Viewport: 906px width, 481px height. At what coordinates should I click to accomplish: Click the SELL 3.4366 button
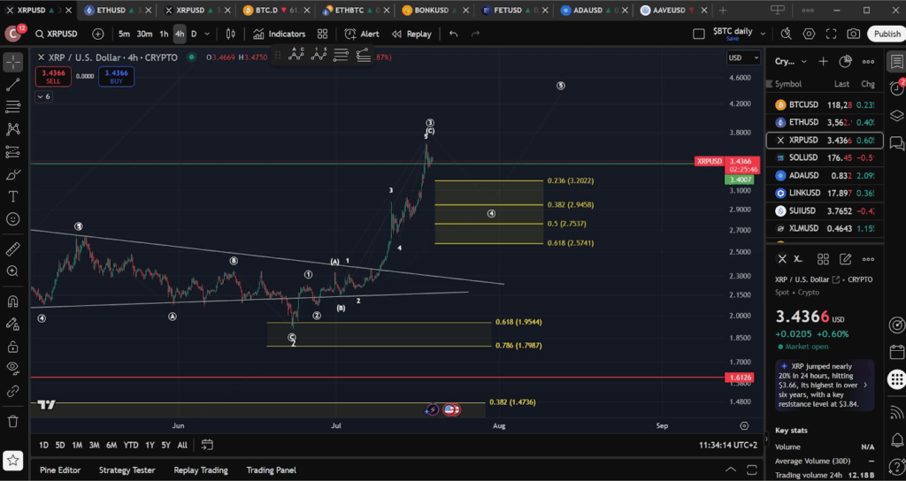[53, 77]
